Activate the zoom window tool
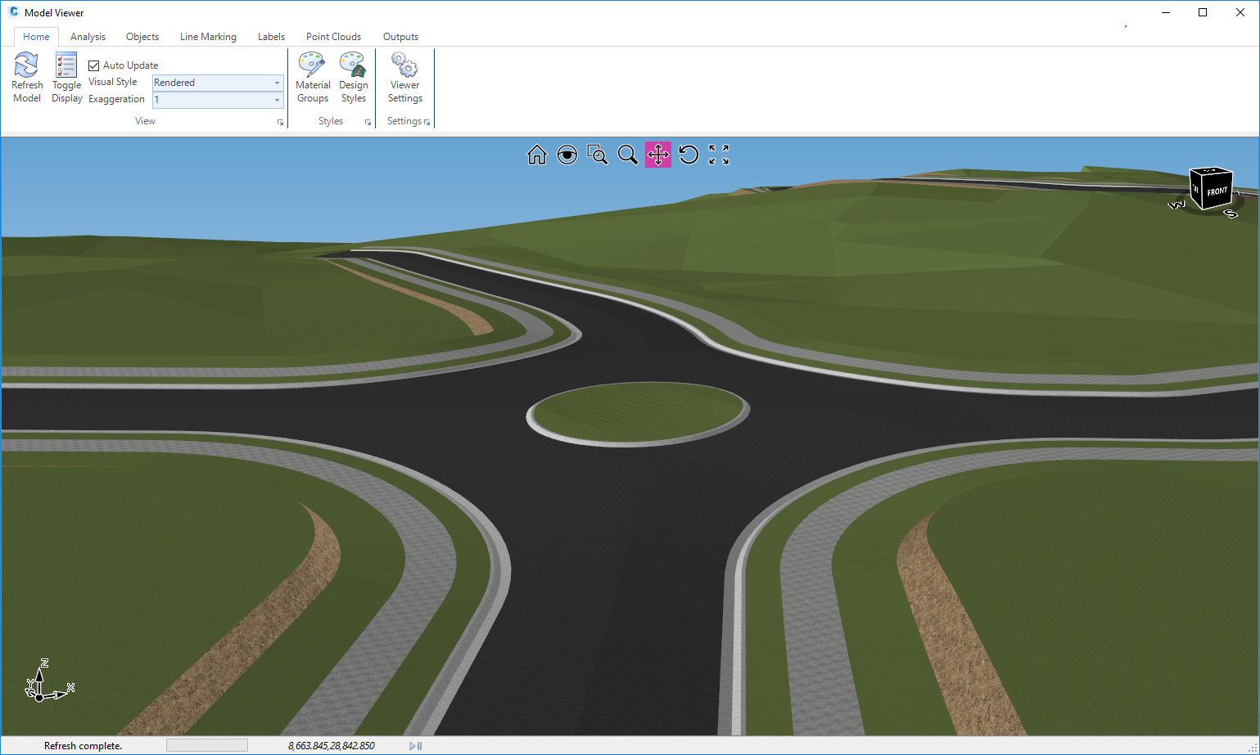This screenshot has height=755, width=1260. 598,155
